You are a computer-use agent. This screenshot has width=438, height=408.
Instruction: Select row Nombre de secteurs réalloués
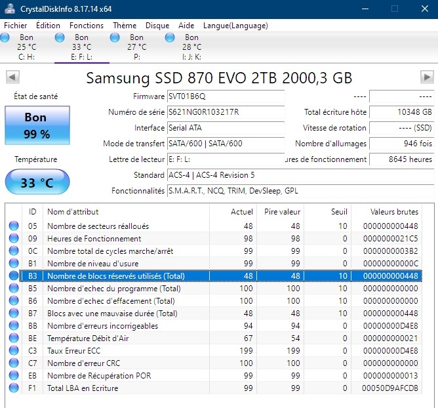coord(213,226)
